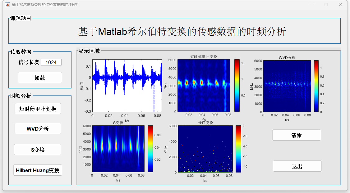Click the signal length field showing 1024
This screenshot has height=193, width=350.
click(51, 62)
